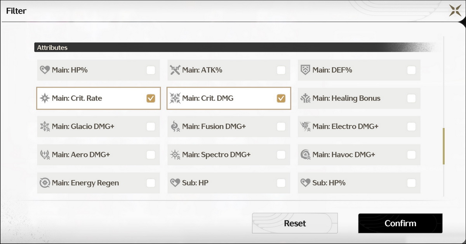Click the shield icon for Main: DEF%

tap(306, 70)
